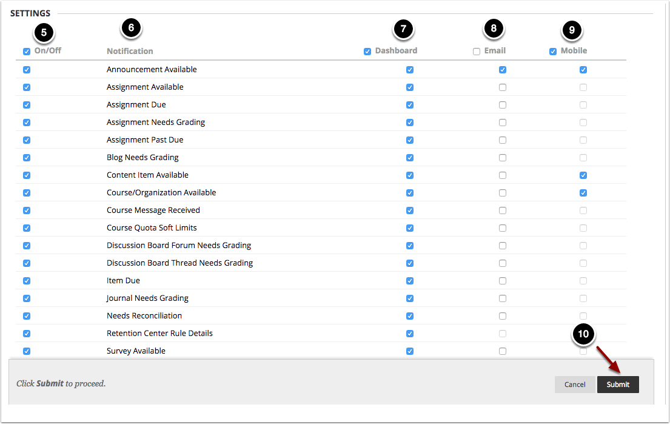Turn off the Announcement Available notification

(x=27, y=70)
